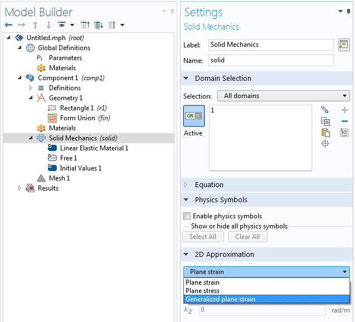The width and height of the screenshot is (355, 322).
Task: Click the Paste Selection clipboard icon
Action: point(325,133)
